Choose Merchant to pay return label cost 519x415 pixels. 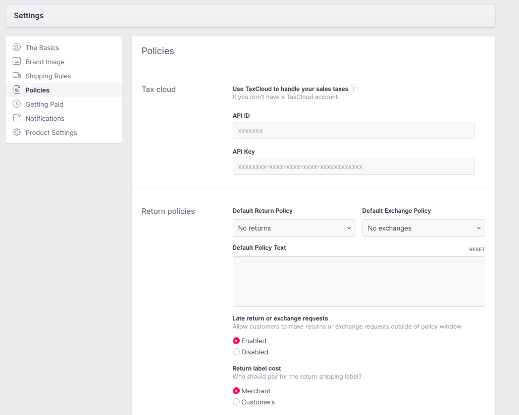coord(236,391)
